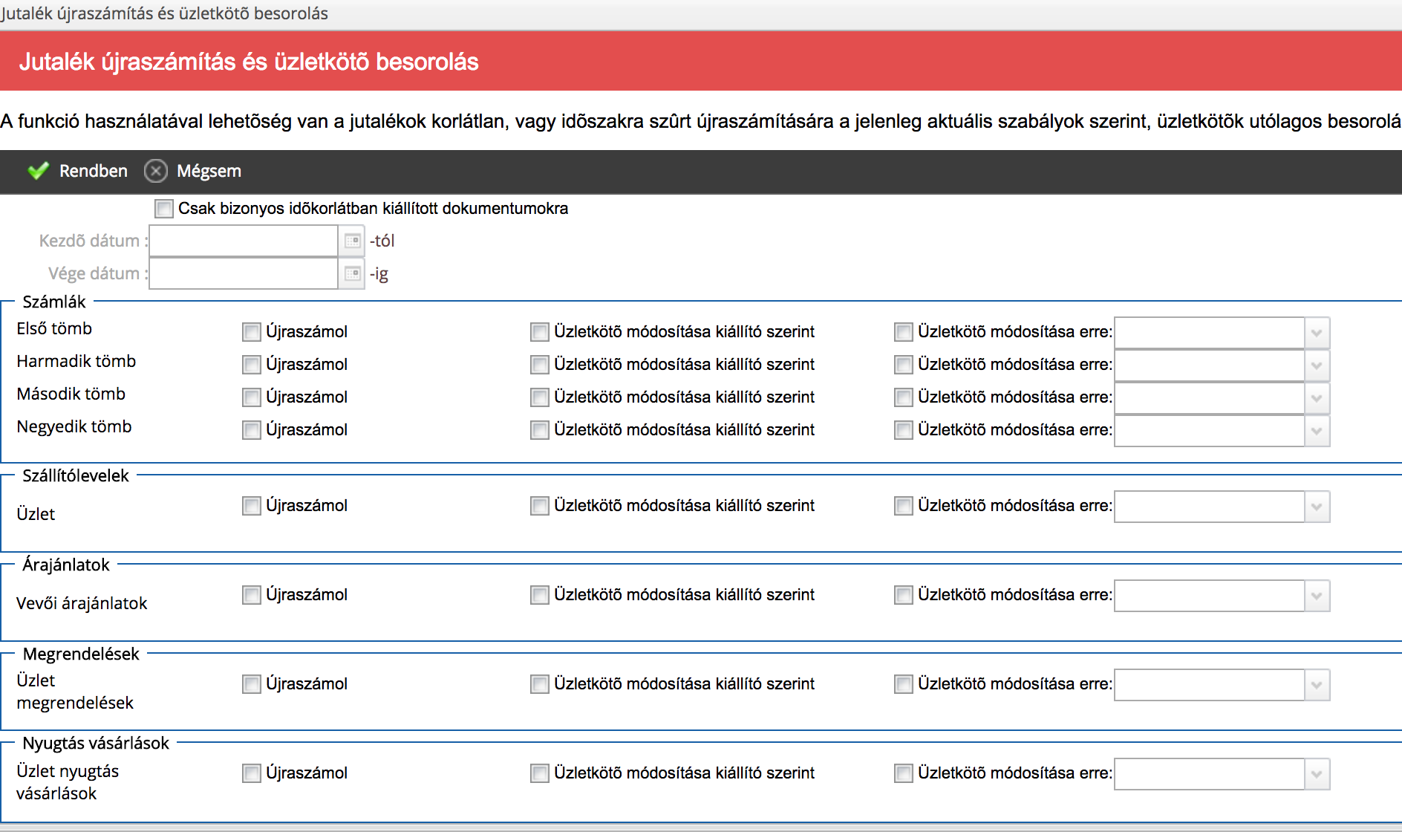Click the Első tömb üzletkötő combo field

pos(1210,333)
